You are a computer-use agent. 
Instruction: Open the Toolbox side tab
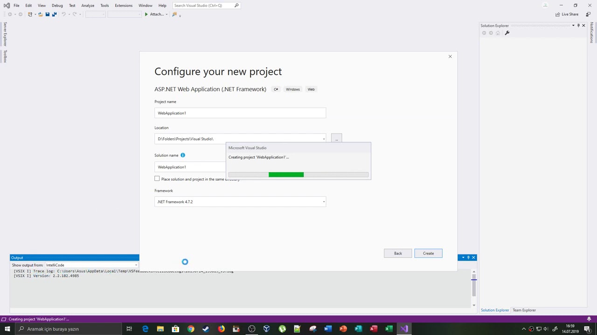point(5,56)
